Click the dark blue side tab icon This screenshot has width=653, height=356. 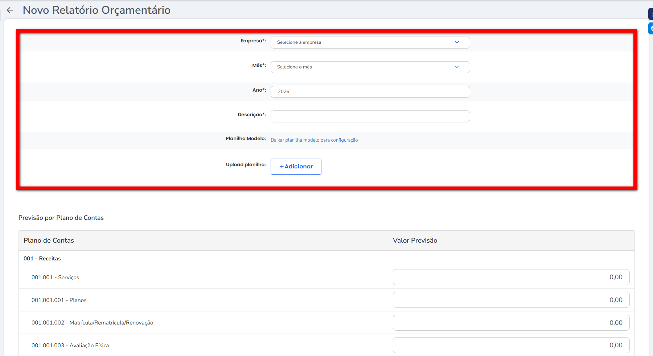click(x=651, y=14)
